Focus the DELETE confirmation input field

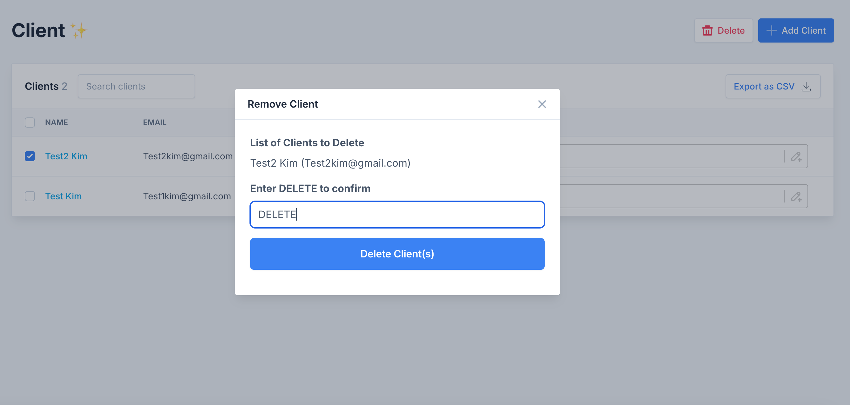(397, 214)
